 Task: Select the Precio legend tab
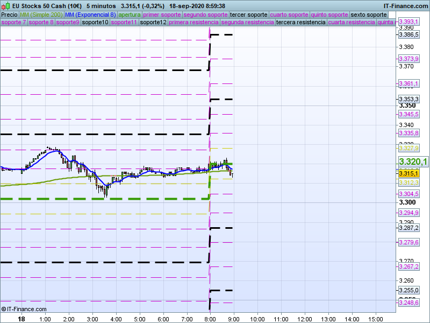pos(9,15)
